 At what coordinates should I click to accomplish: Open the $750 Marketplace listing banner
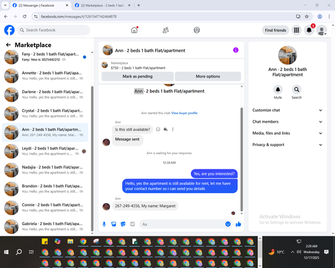(x=171, y=66)
